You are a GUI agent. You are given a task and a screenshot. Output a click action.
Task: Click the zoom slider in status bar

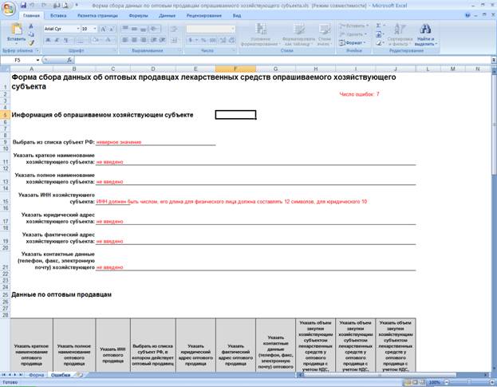(469, 382)
